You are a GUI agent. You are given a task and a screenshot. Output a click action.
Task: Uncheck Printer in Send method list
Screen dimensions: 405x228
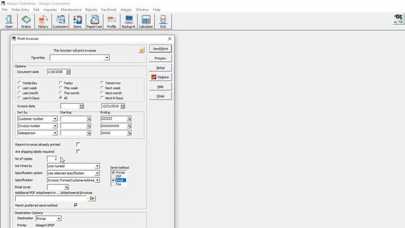[113, 172]
